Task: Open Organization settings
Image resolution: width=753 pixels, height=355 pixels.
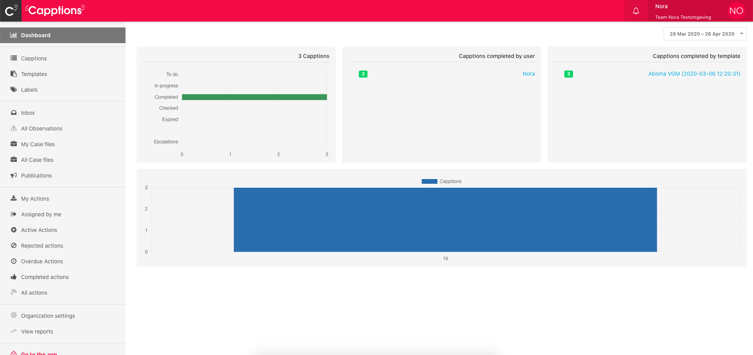Action: click(63, 316)
